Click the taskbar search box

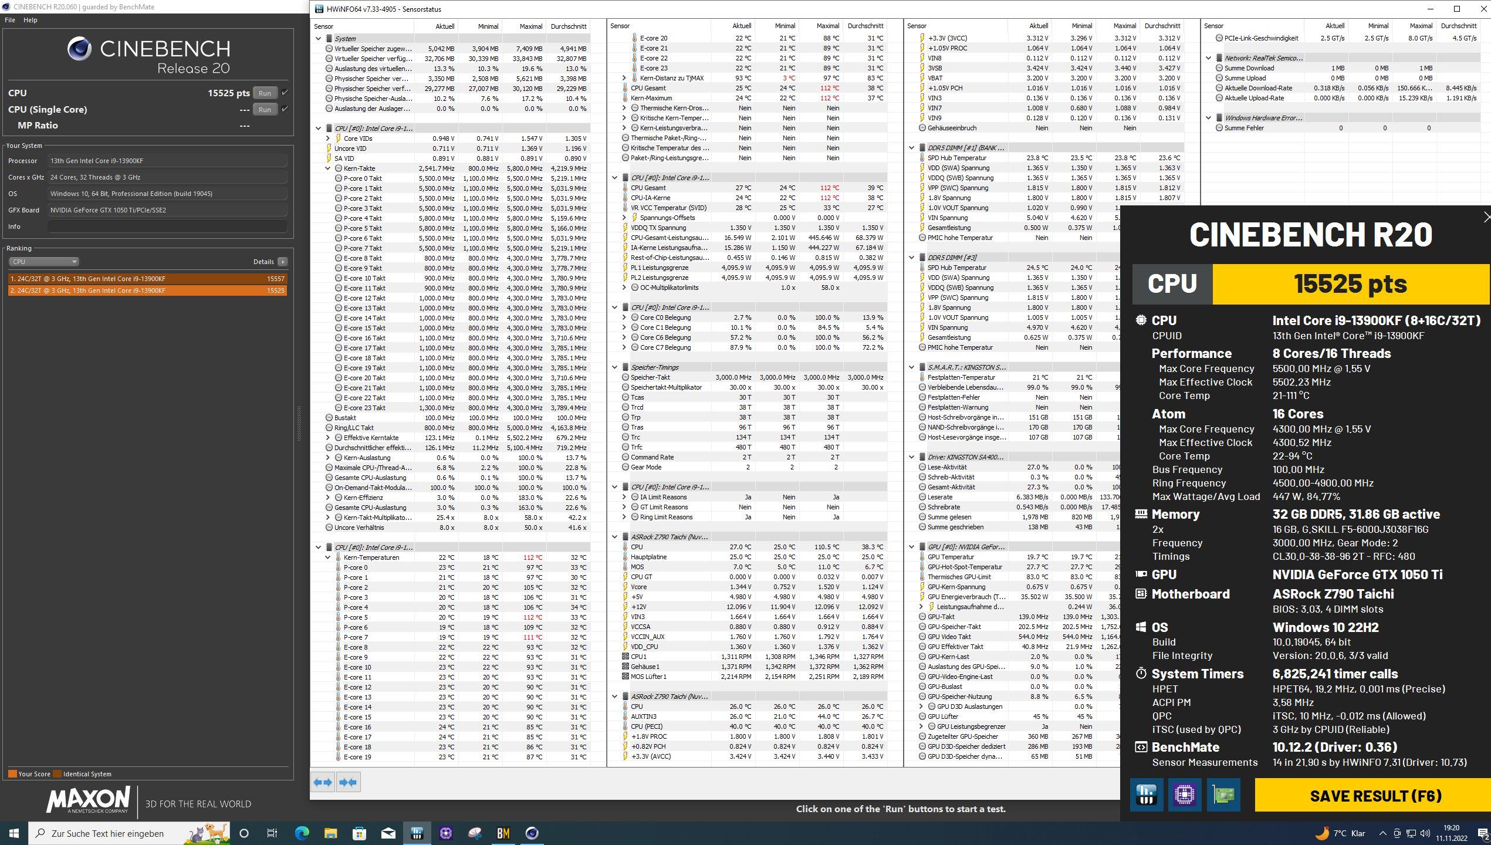click(x=129, y=833)
